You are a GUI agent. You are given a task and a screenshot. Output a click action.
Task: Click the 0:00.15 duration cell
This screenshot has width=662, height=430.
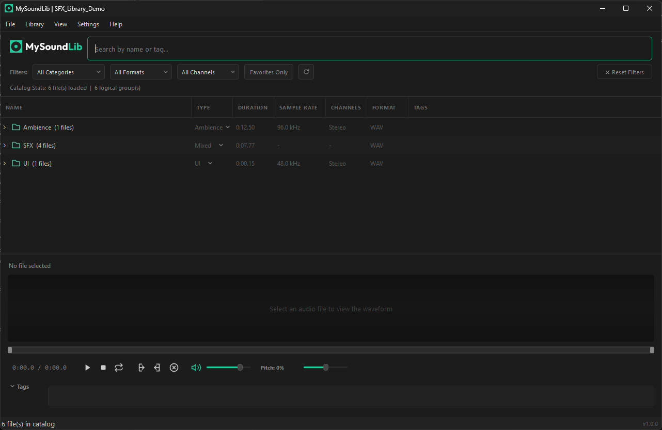pos(245,164)
